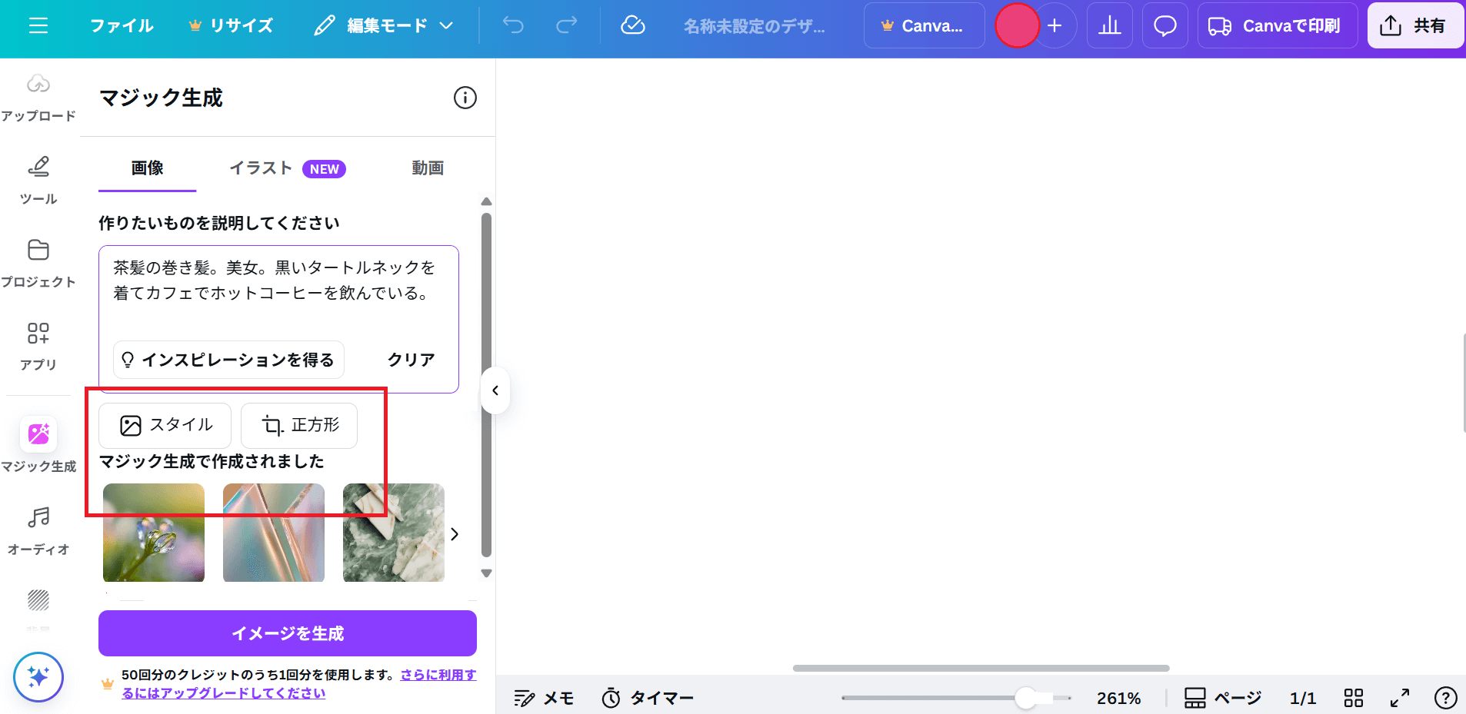
Task: Open the comments icon in top toolbar
Action: [x=1164, y=25]
